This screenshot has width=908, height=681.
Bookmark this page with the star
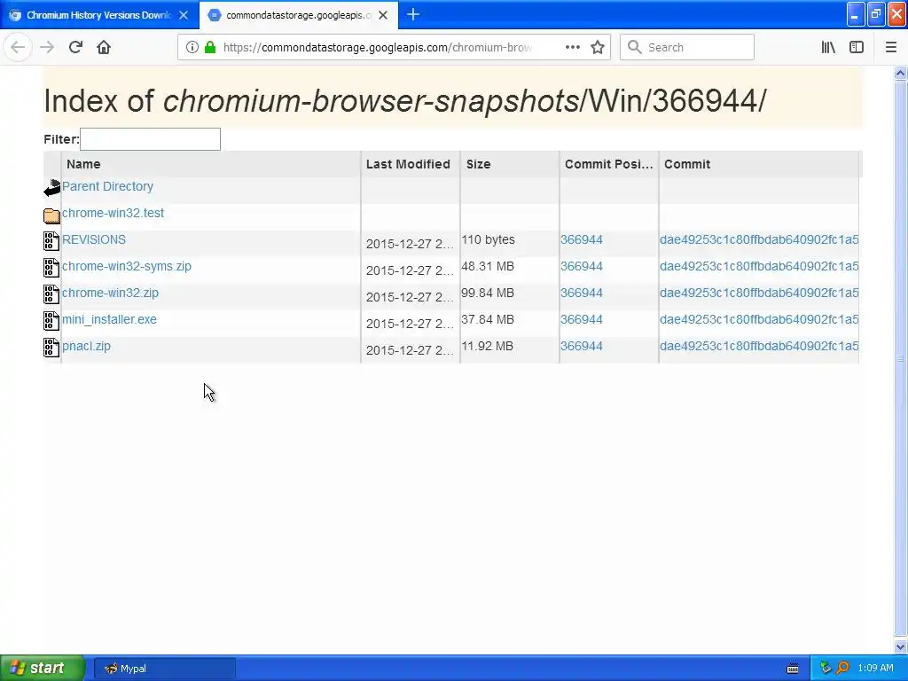click(598, 48)
